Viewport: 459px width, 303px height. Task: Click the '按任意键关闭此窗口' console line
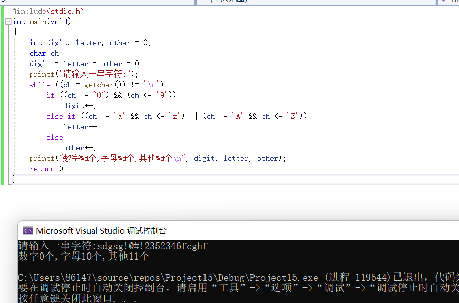point(77,298)
